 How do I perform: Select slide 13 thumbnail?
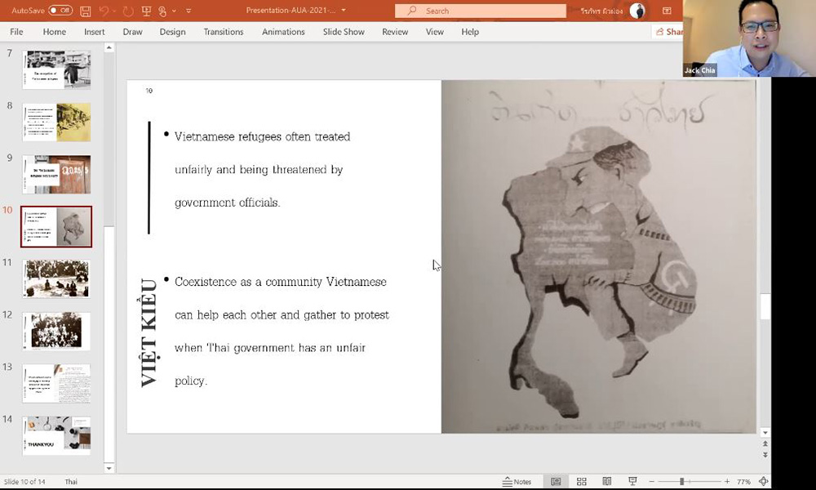tap(57, 384)
